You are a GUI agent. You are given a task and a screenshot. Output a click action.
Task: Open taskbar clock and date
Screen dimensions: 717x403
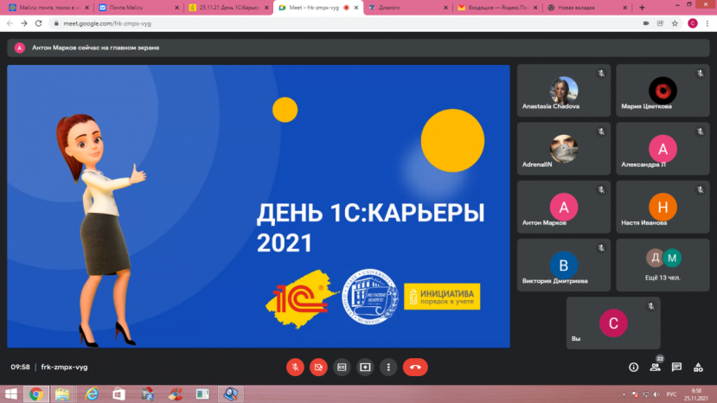696,394
